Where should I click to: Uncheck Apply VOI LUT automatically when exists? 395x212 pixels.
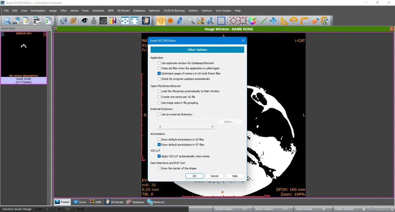tap(159, 156)
